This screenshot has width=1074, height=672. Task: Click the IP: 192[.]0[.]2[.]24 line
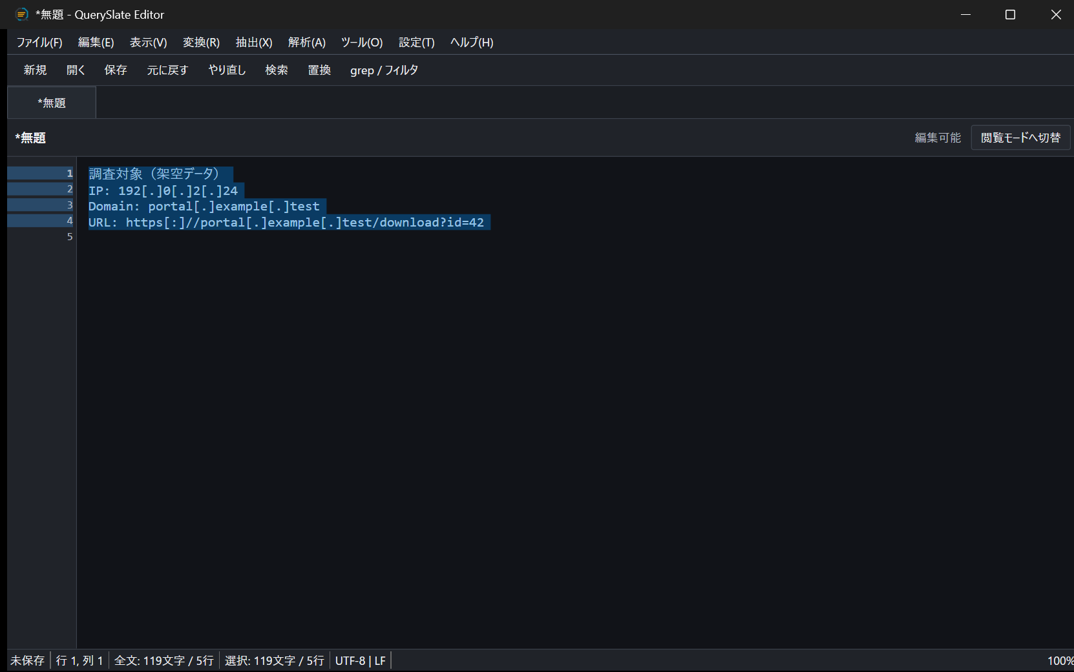pos(163,190)
